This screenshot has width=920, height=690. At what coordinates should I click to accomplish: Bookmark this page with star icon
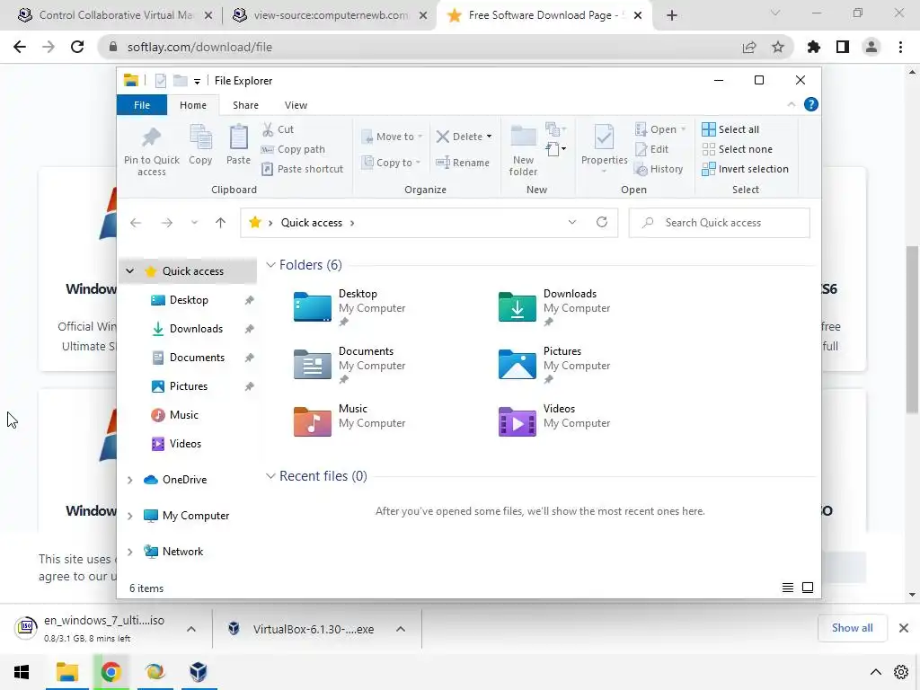778,47
